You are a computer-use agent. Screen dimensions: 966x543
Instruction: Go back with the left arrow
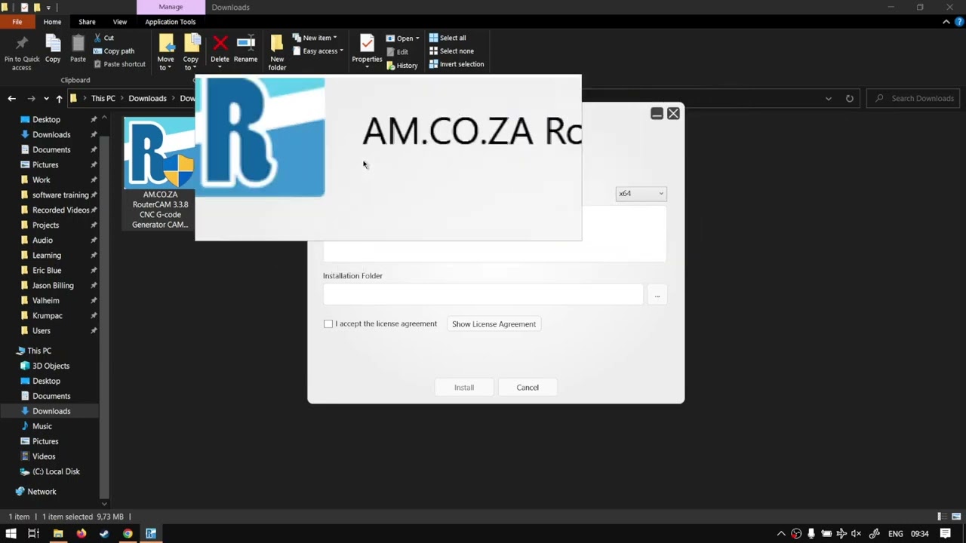coord(12,99)
